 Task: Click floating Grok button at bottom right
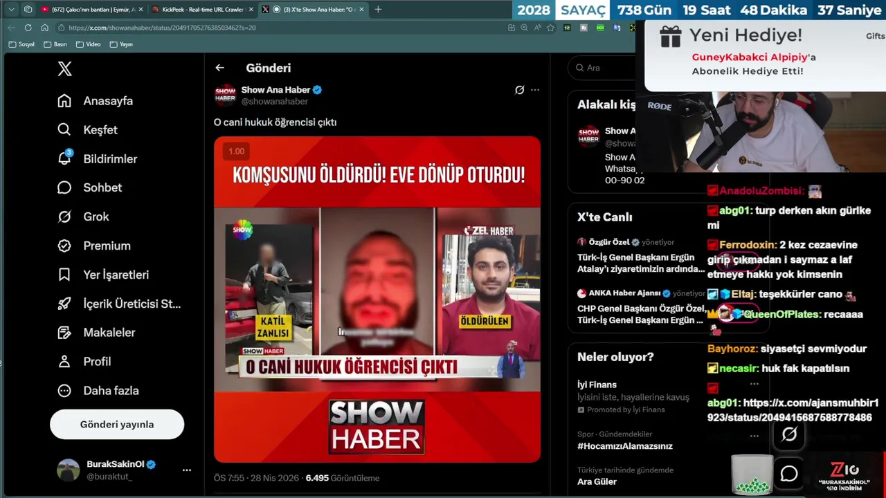click(789, 434)
